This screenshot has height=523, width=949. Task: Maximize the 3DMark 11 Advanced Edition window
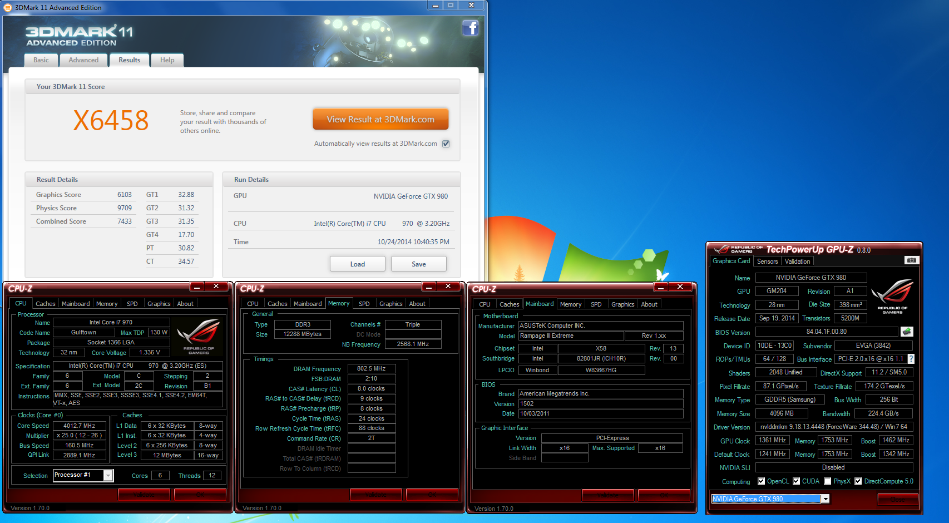coord(451,5)
